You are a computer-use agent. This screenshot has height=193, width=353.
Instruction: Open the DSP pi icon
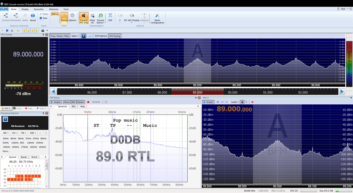tap(110, 17)
